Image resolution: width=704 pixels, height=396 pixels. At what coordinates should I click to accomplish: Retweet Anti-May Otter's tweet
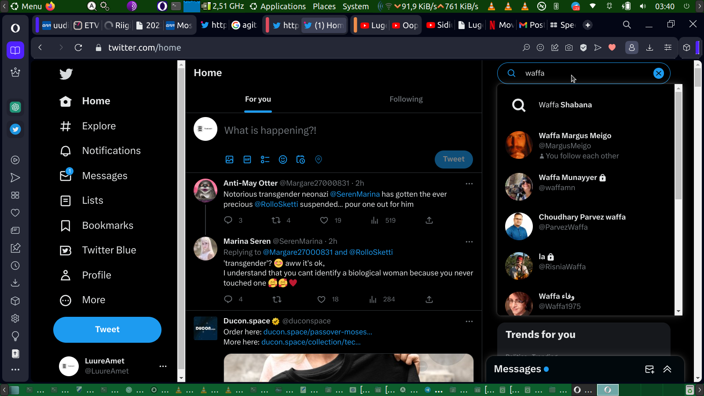pyautogui.click(x=276, y=220)
